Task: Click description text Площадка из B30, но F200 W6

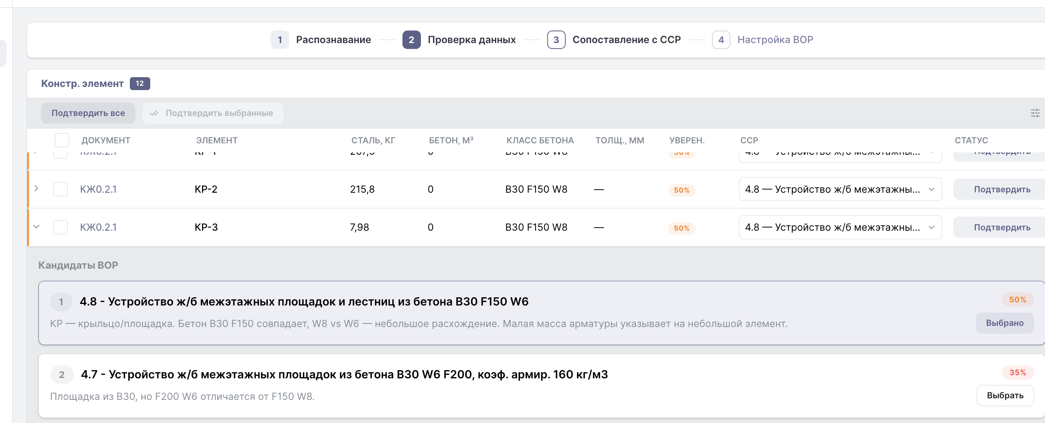Action: coord(182,396)
